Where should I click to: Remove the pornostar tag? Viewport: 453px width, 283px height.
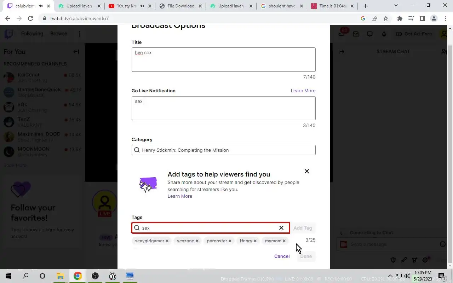point(230,241)
